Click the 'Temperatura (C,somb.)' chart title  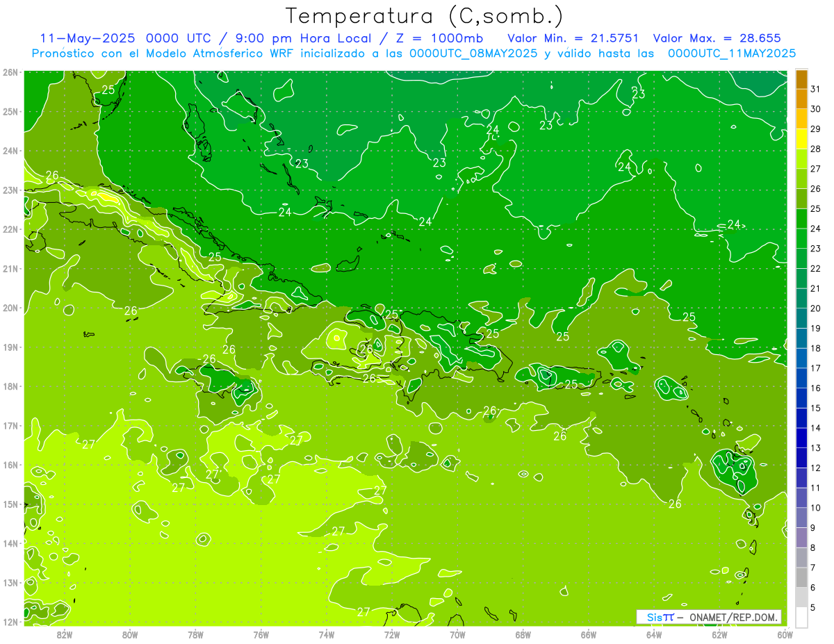[x=425, y=16]
